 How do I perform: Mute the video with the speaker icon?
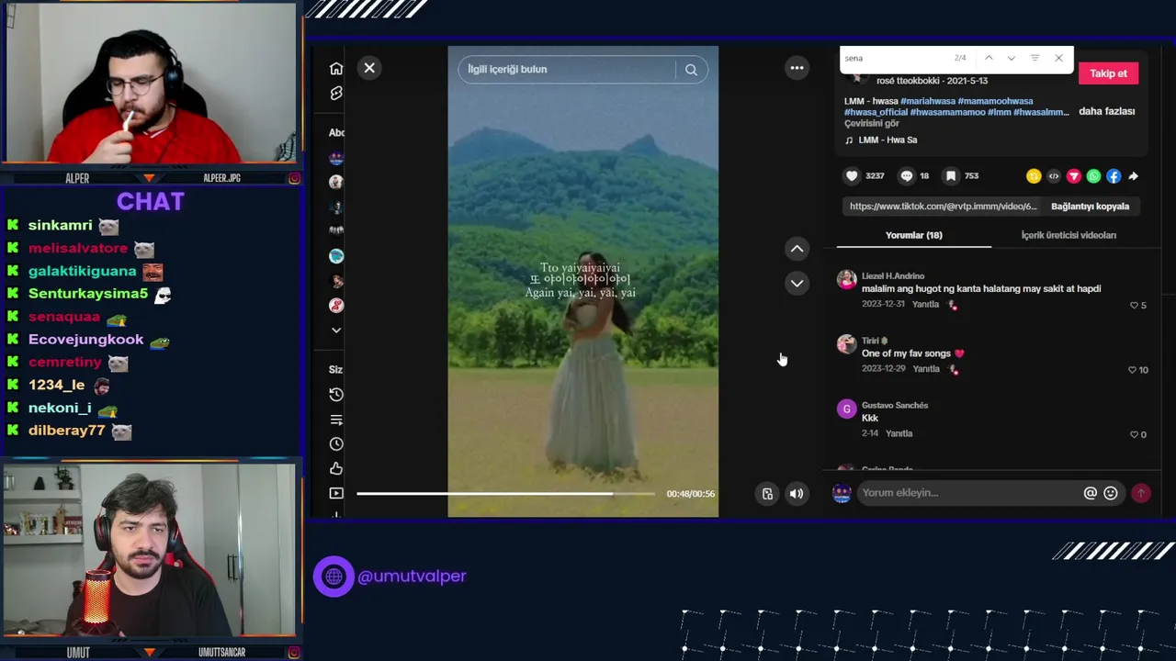797,494
